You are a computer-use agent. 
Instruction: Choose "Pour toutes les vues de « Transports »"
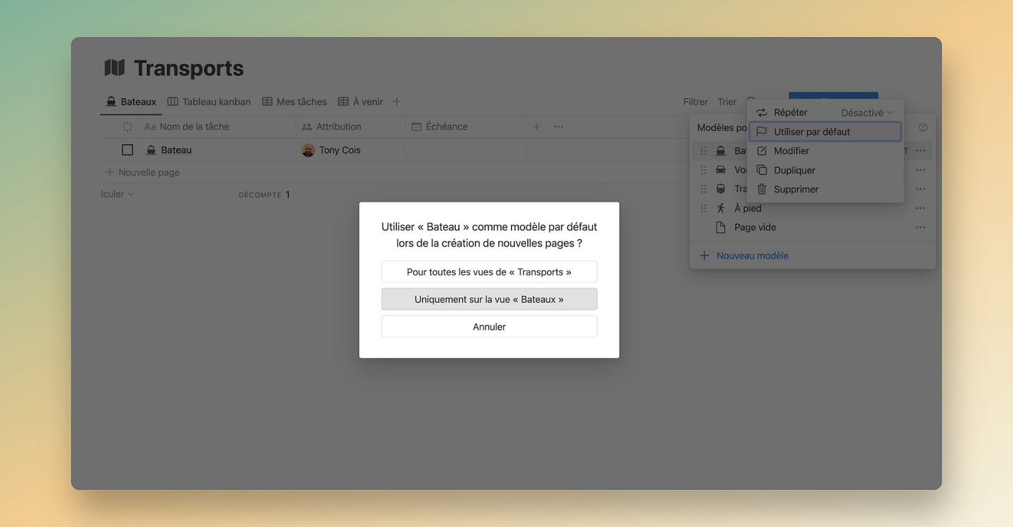[489, 272]
